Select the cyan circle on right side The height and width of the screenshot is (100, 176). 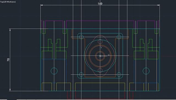pos(146,71)
